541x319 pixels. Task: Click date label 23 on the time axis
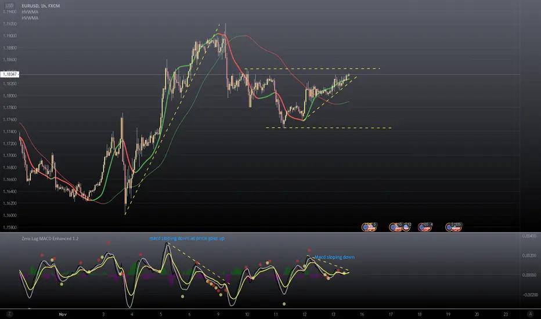[x=506, y=314]
